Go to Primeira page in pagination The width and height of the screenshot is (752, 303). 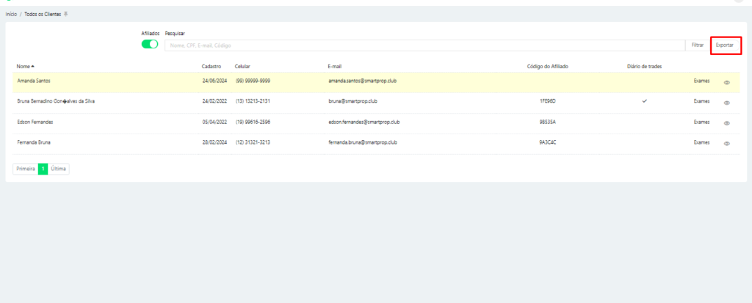[x=26, y=169]
